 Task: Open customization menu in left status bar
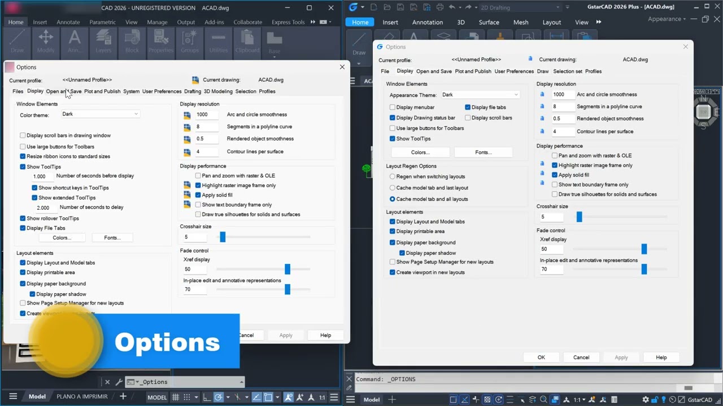pos(335,397)
